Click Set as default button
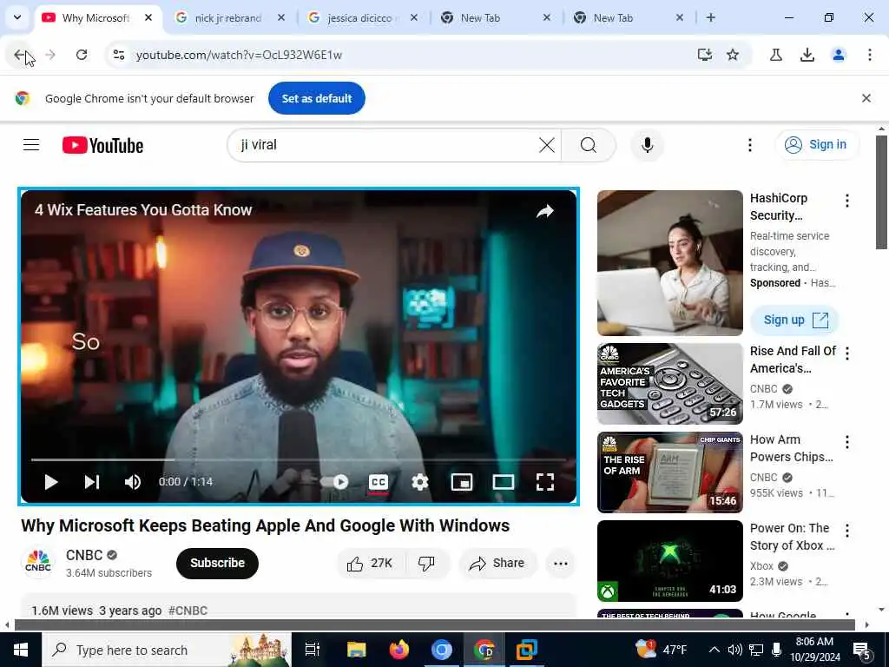The width and height of the screenshot is (889, 667). tap(316, 98)
